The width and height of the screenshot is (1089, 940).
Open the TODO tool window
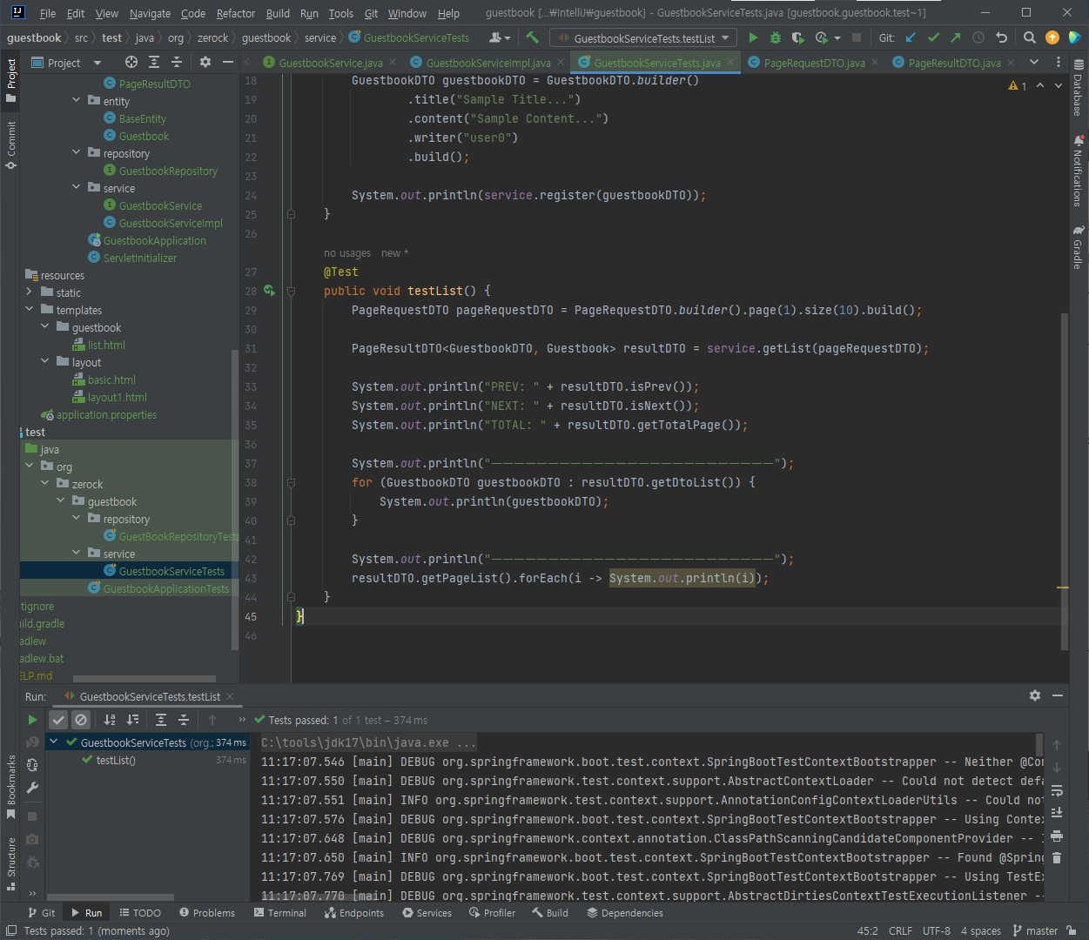pyautogui.click(x=140, y=913)
